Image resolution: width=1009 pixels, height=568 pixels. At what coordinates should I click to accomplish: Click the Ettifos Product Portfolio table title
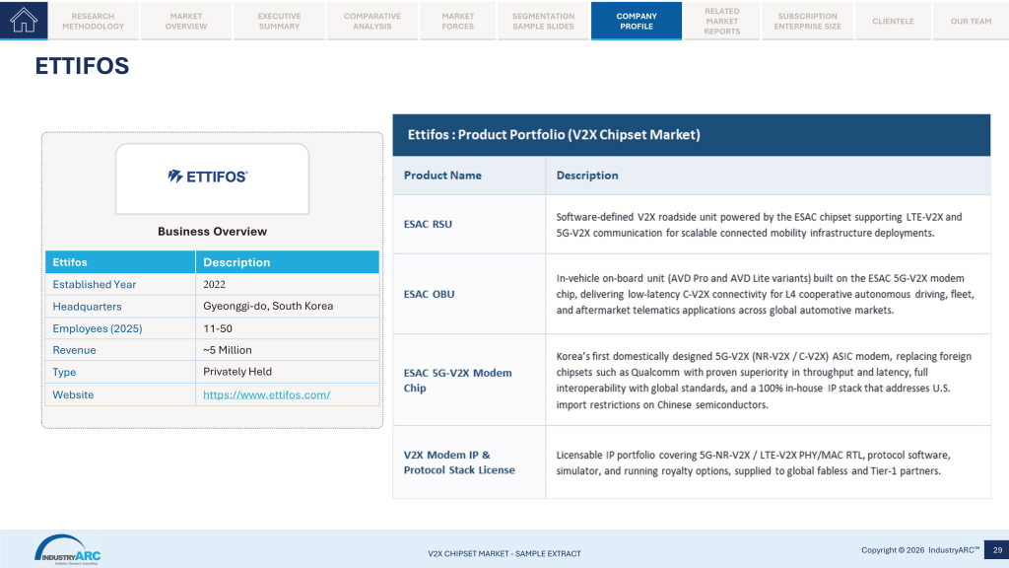coord(554,134)
